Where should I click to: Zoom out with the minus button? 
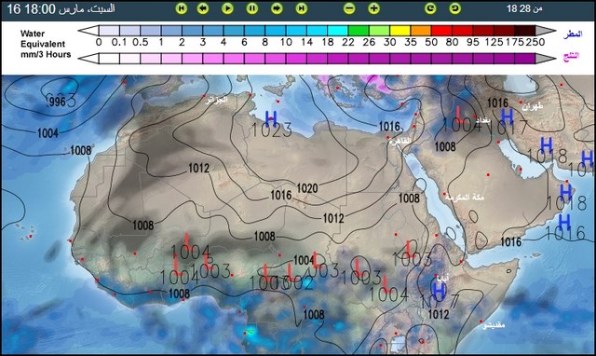pyautogui.click(x=349, y=8)
